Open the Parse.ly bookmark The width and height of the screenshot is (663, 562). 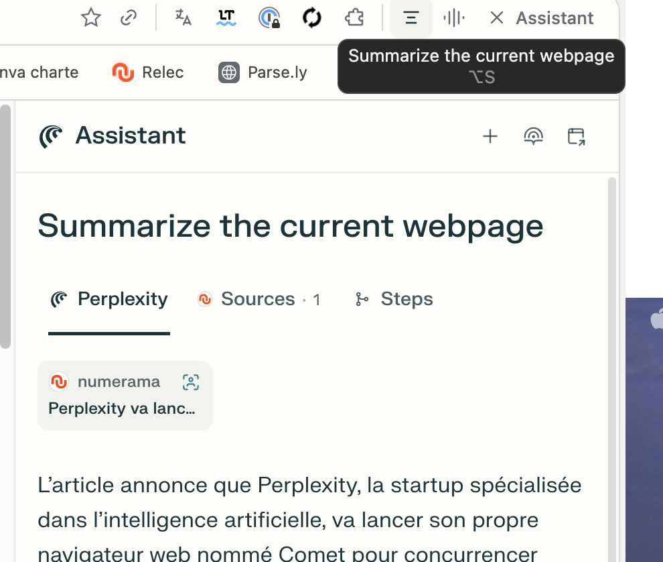[x=263, y=72]
